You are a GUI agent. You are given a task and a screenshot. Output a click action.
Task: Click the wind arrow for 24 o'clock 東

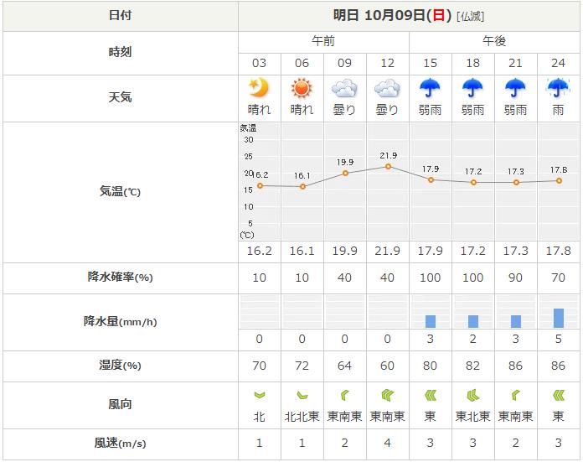pyautogui.click(x=559, y=395)
